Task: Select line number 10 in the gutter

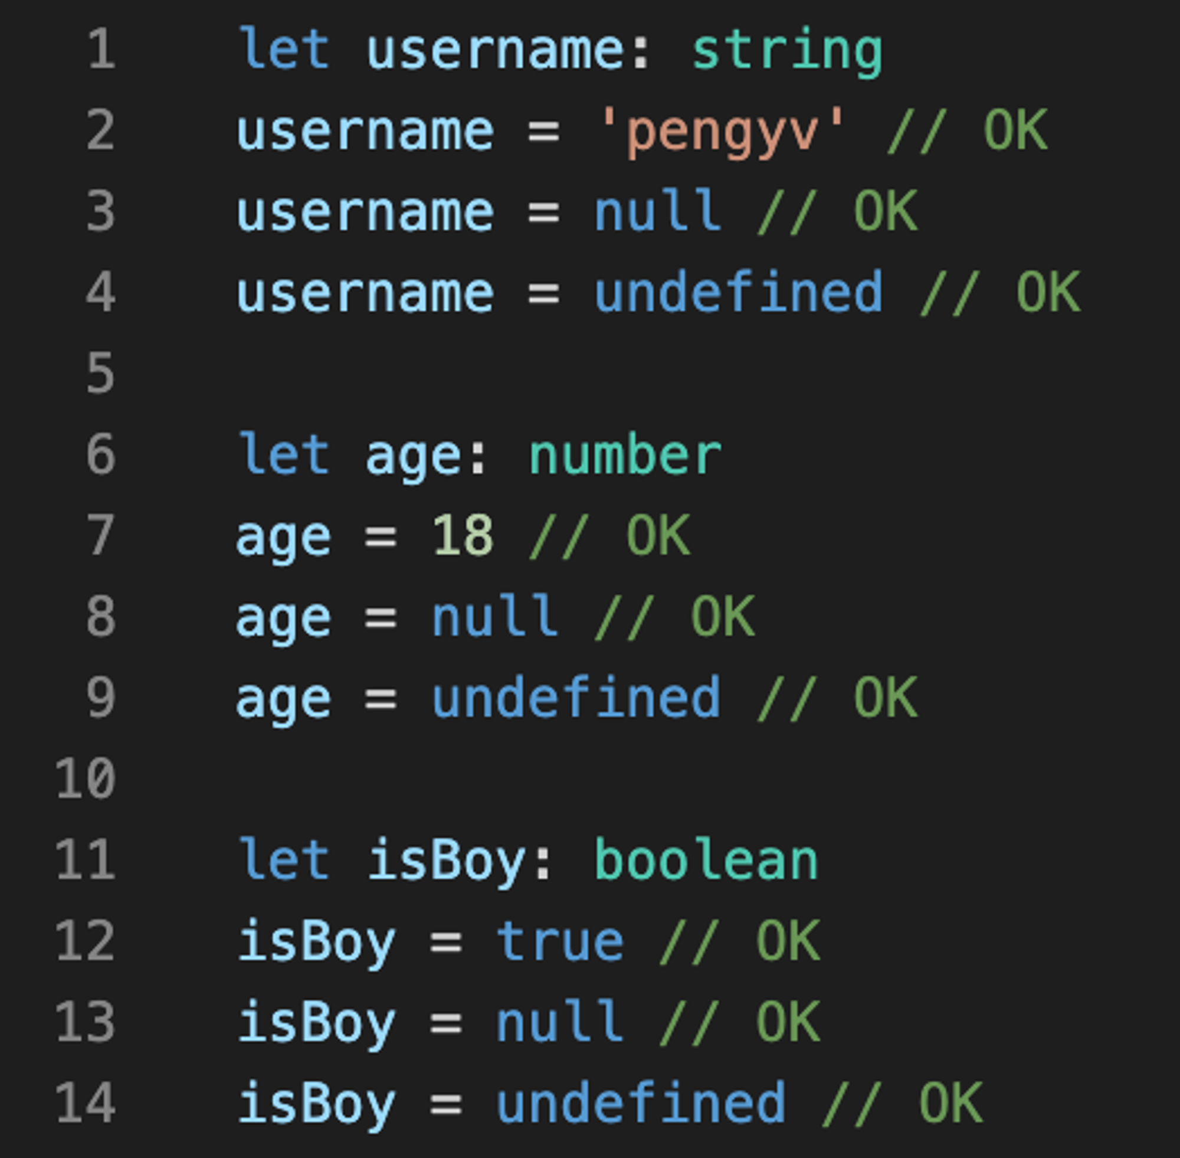Action: 85,778
